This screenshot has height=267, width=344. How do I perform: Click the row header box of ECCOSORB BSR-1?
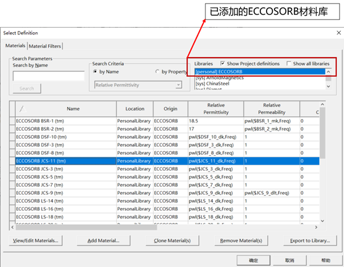(x=12, y=121)
